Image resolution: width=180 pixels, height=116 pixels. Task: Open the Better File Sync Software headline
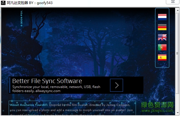click(47, 81)
